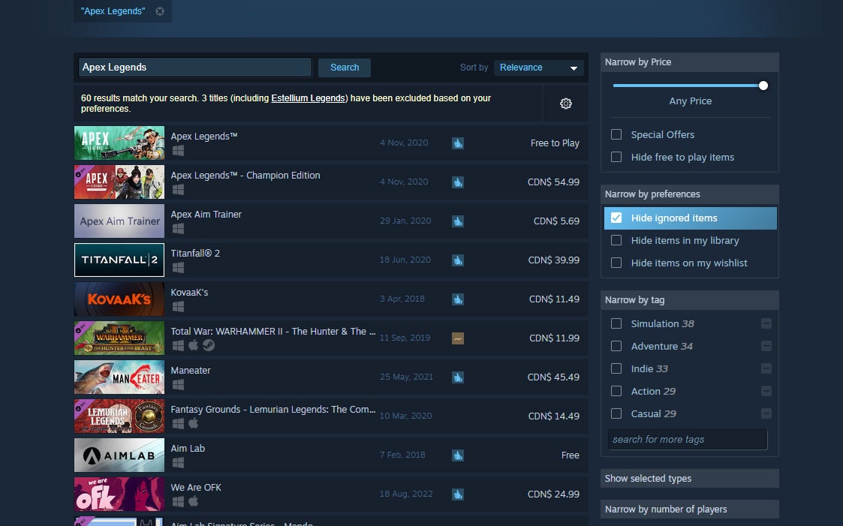
Task: Expand Show selected types section
Action: click(x=689, y=479)
